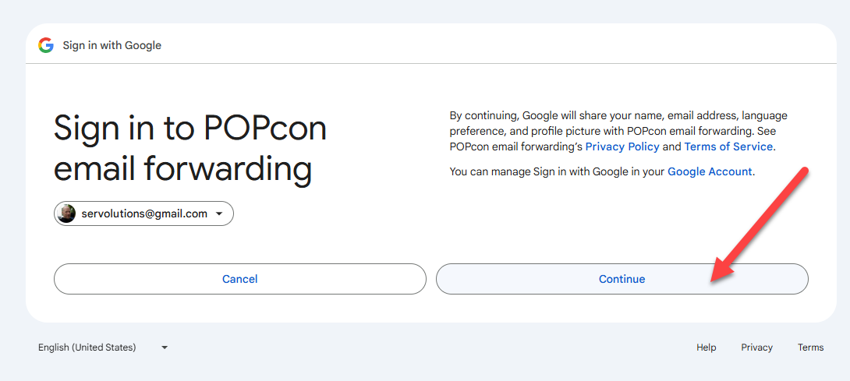850x381 pixels.
Task: Open the Terms of Service link
Action: 728,146
